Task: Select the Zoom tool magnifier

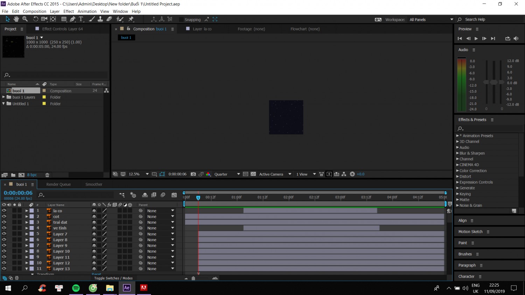Action: [25, 19]
